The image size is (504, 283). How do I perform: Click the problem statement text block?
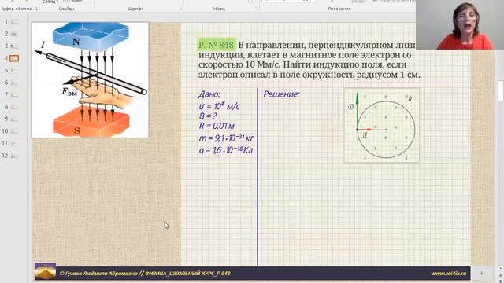309,60
